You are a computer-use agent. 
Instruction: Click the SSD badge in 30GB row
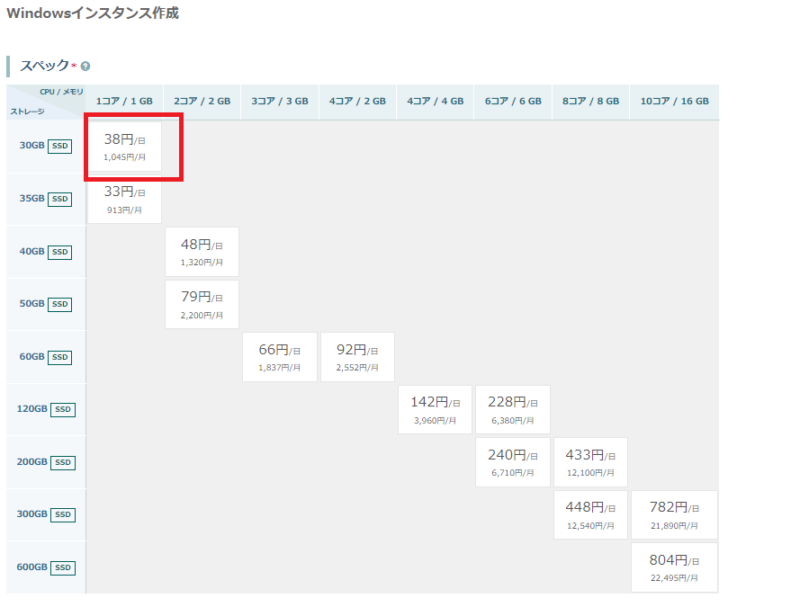point(60,146)
